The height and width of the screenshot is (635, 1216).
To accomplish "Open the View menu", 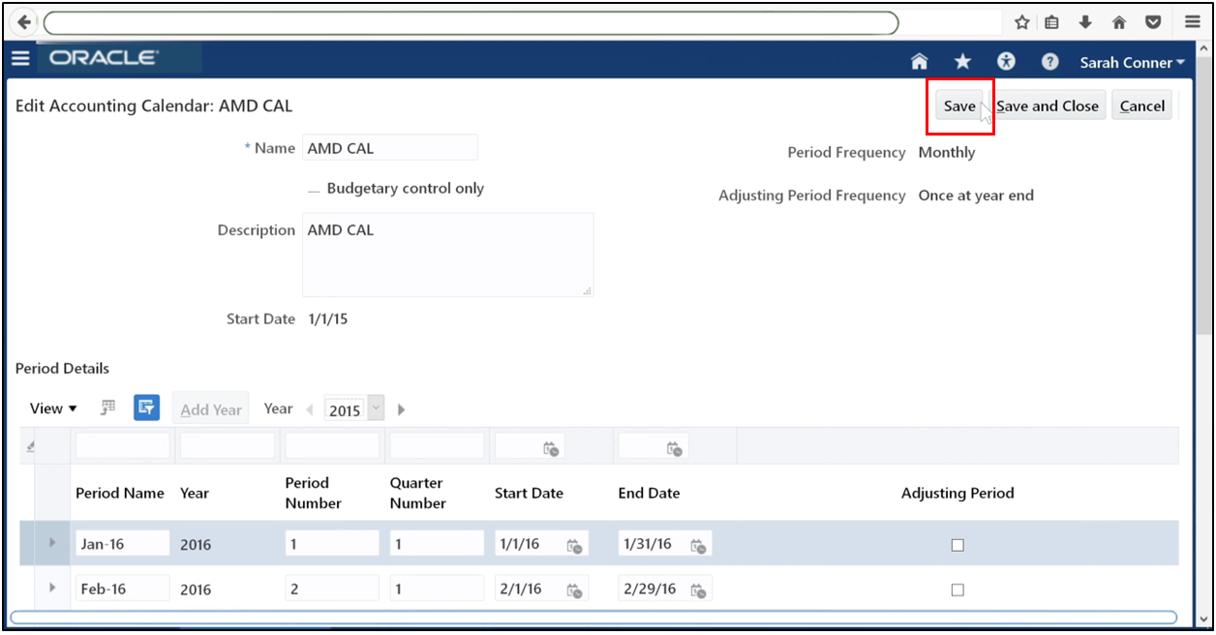I will pyautogui.click(x=51, y=408).
